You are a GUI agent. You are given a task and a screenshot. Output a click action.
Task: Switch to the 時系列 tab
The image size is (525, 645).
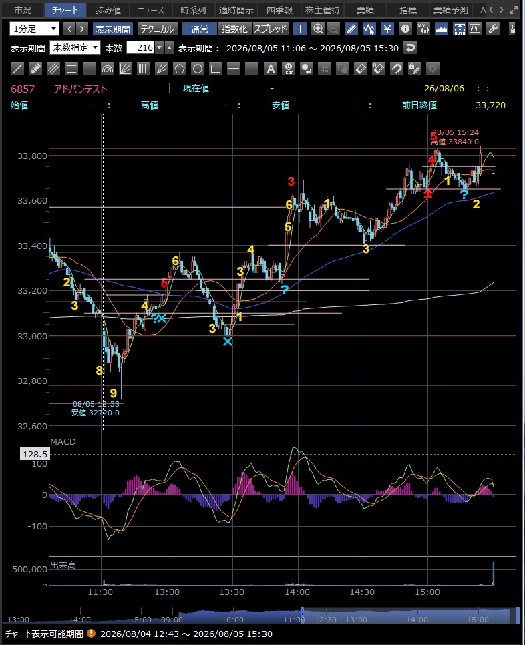point(194,10)
